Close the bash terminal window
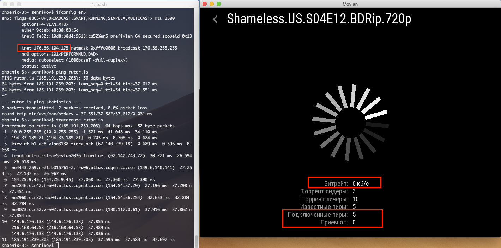Screen dimensions: 501x248 point(5,4)
